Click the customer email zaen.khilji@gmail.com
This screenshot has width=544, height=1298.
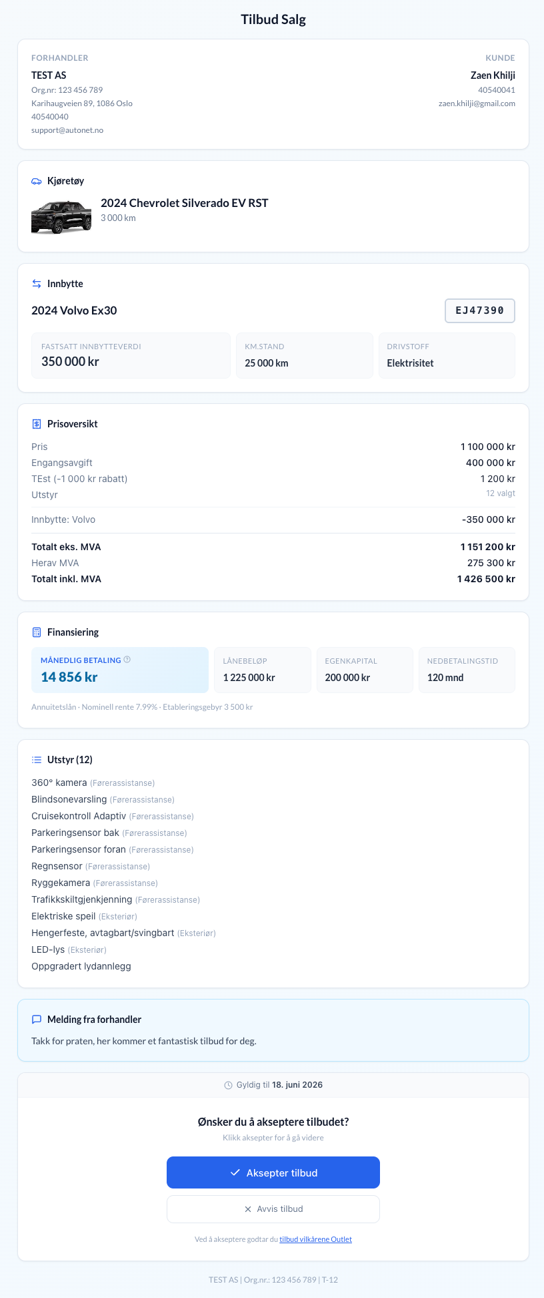pos(477,103)
